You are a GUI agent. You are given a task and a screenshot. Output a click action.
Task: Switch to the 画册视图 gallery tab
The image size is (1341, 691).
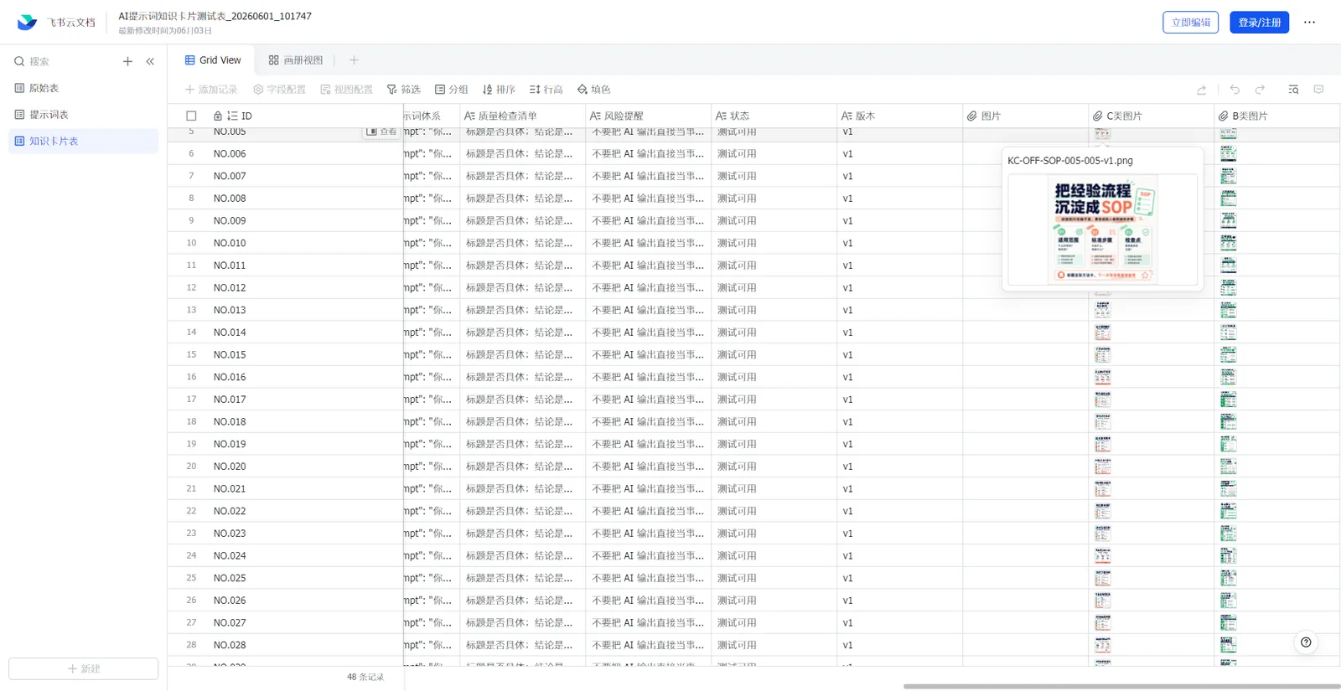(x=295, y=60)
